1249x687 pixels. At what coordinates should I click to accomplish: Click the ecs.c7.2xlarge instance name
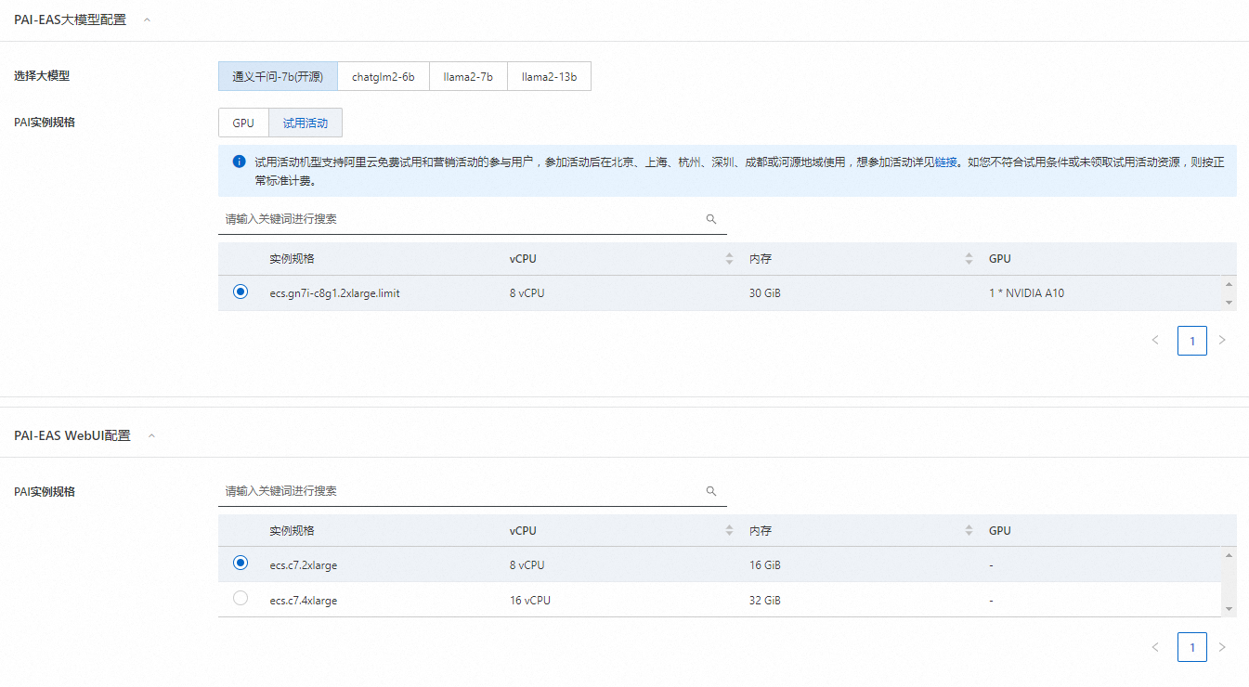coord(304,565)
